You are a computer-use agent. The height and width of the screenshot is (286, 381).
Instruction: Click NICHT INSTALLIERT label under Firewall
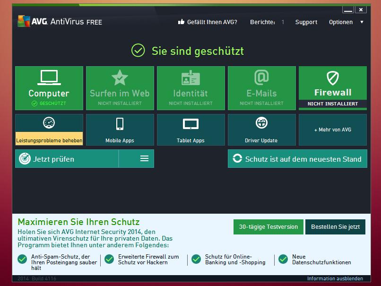pyautogui.click(x=333, y=104)
